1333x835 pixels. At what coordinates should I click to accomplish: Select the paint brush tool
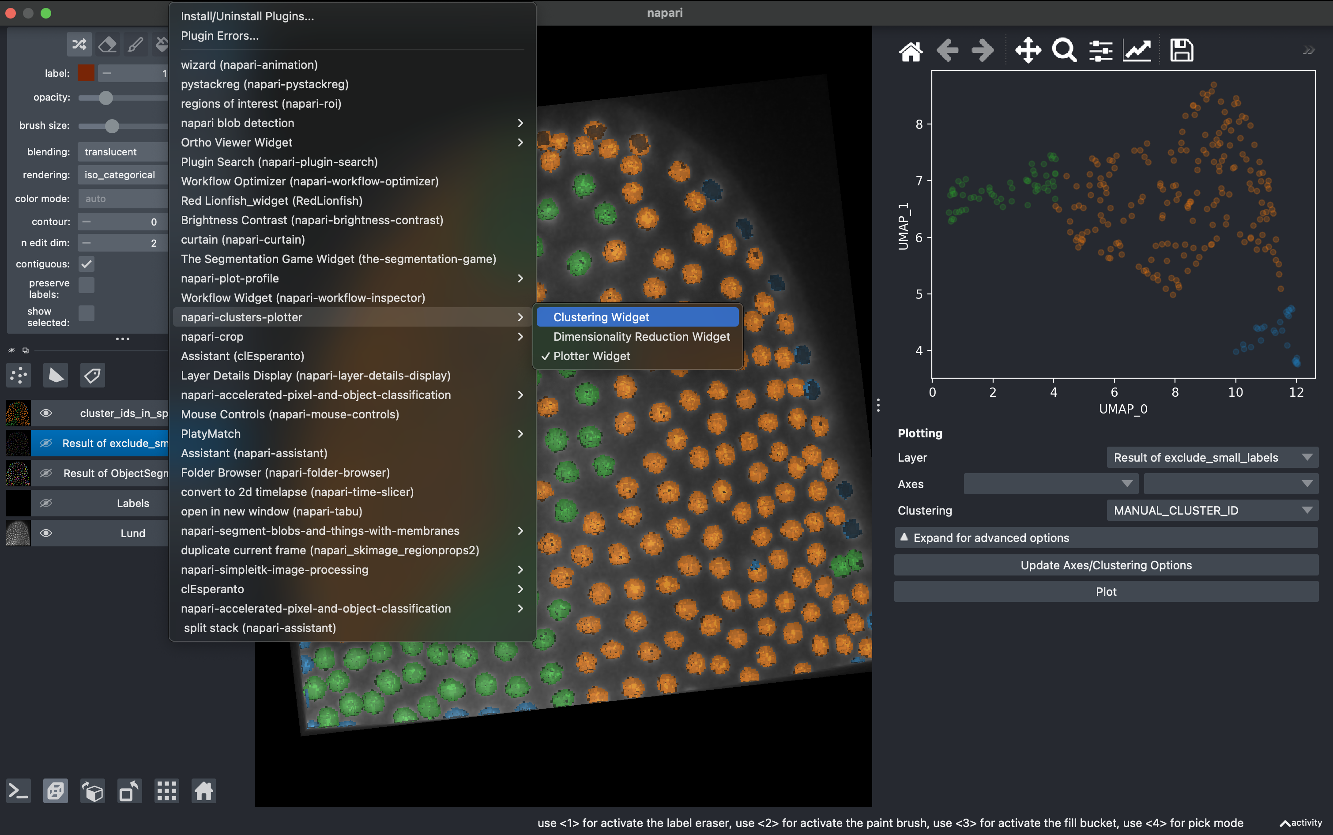click(x=136, y=44)
